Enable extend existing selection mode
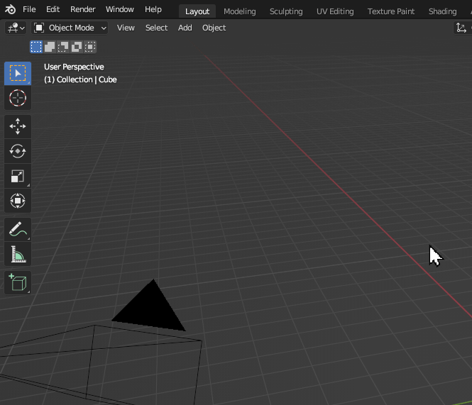The width and height of the screenshot is (472, 405). click(50, 47)
